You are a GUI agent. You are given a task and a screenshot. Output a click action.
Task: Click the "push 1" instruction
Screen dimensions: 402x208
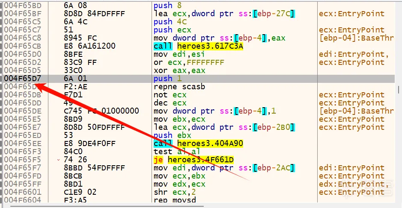167,79
